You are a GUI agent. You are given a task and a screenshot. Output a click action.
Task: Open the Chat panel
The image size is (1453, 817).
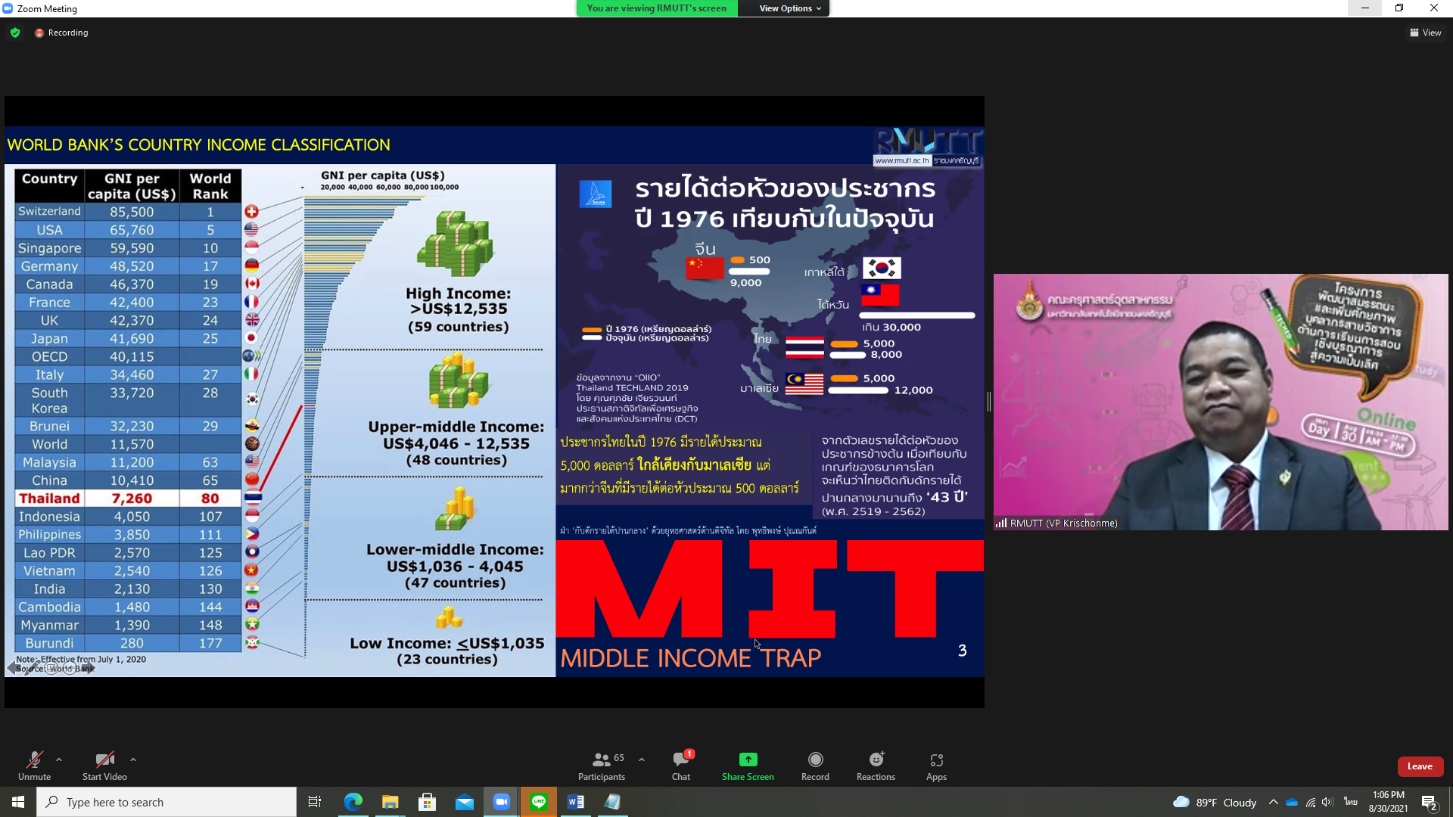coord(680,766)
